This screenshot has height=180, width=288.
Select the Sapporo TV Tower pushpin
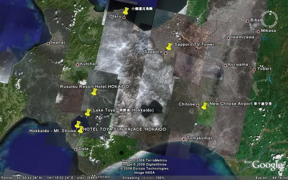pos(169,47)
